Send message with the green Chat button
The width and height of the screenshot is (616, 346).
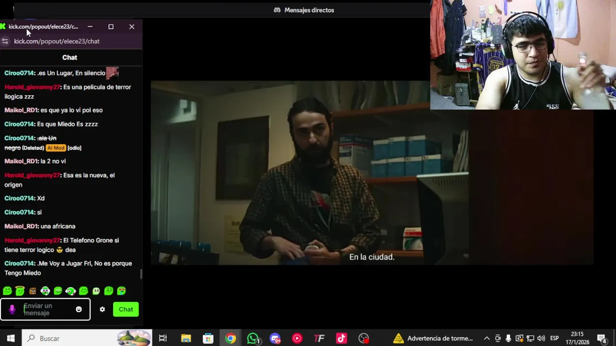pyautogui.click(x=126, y=309)
